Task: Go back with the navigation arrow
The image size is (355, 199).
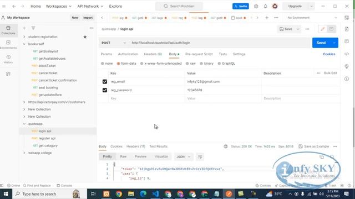Action: (x=14, y=6)
